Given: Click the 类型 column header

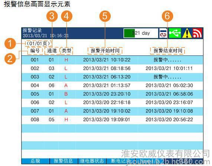Looking at the screenshot, I should (66, 51).
